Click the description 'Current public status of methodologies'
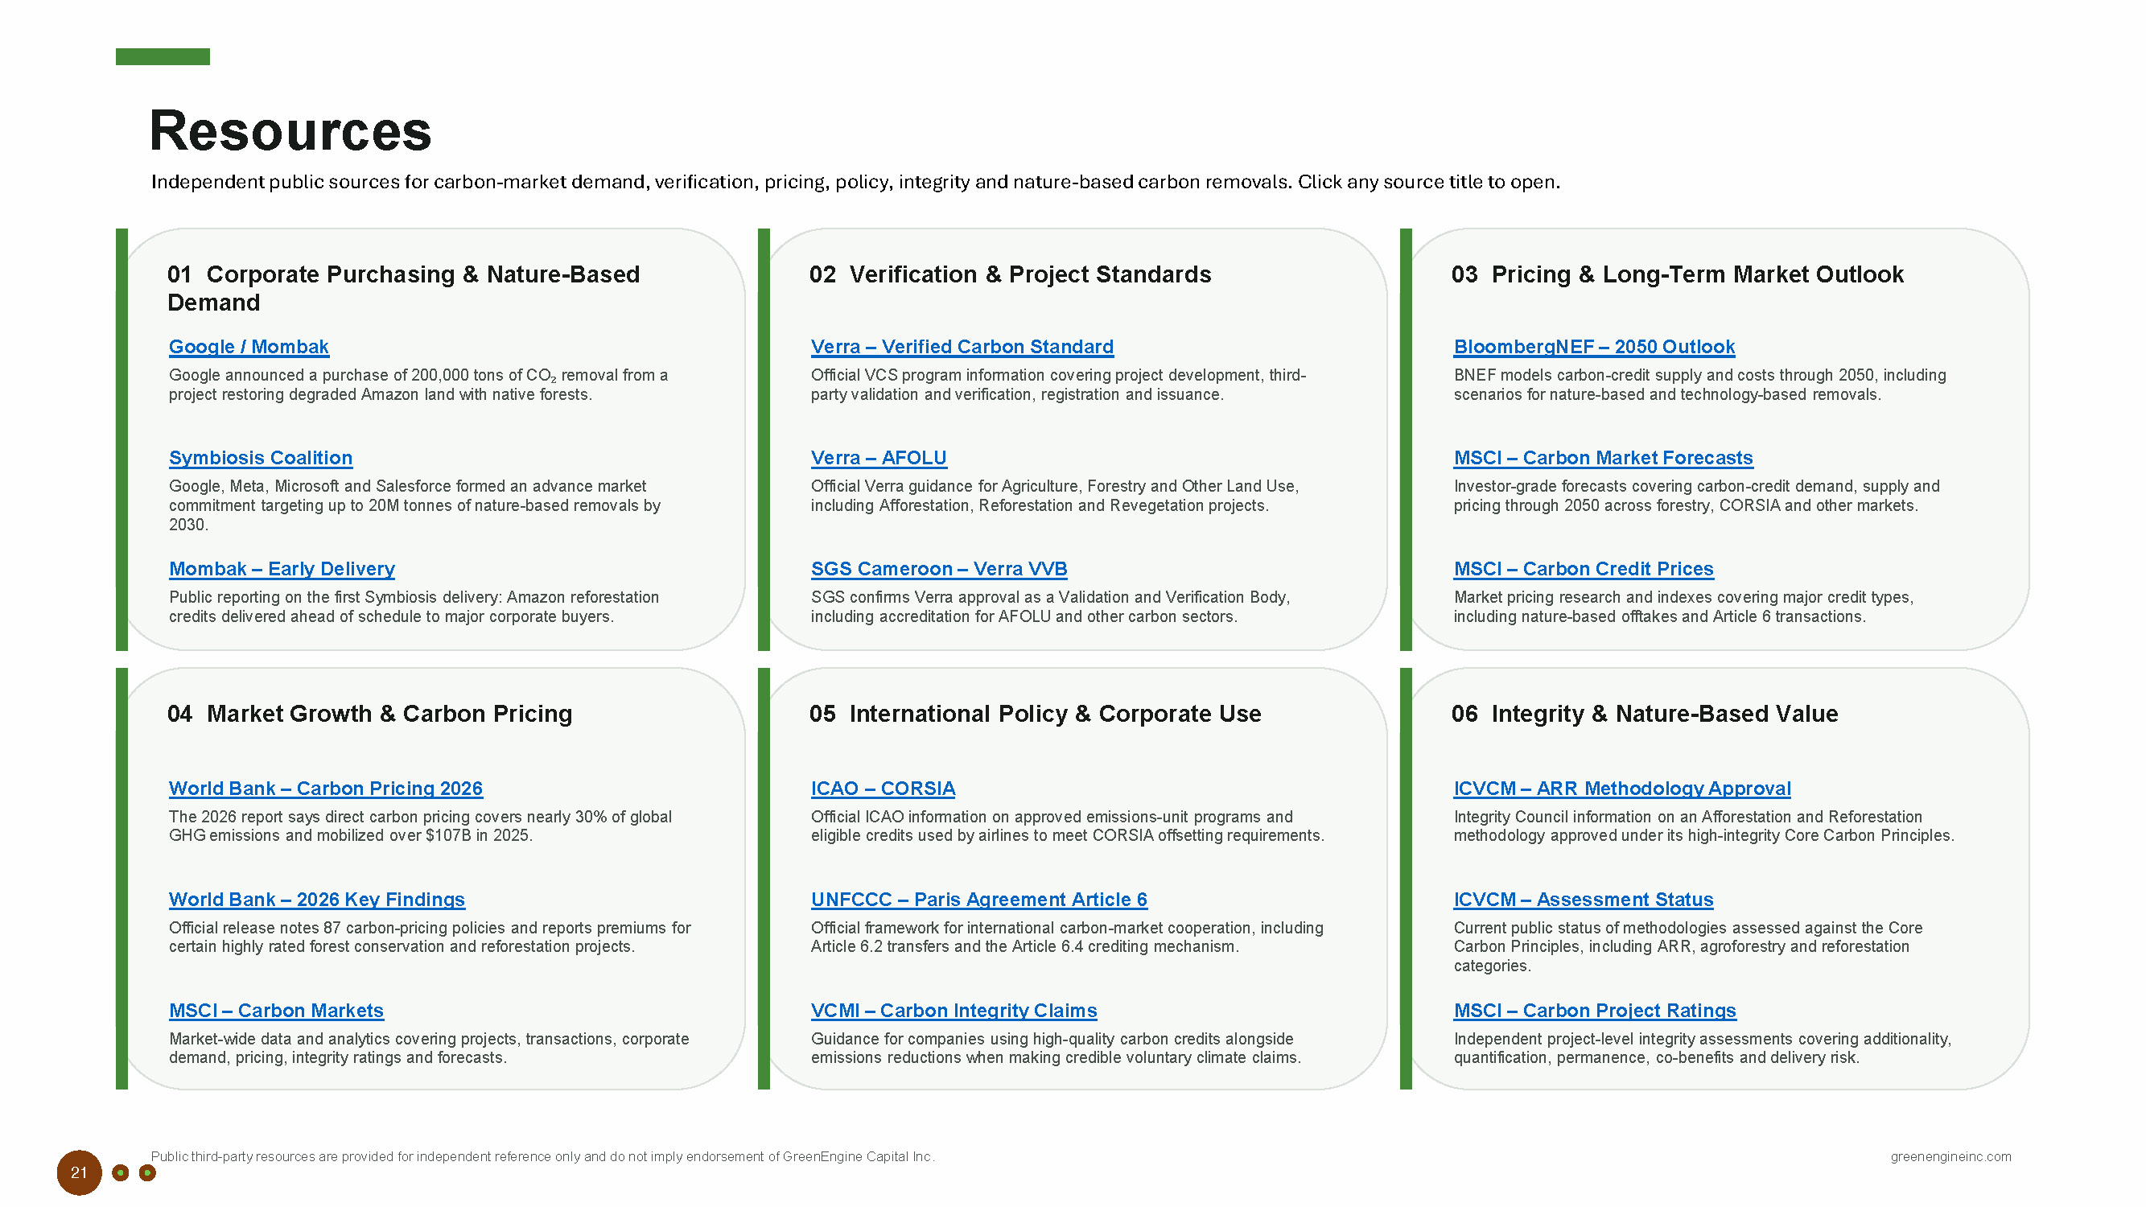 [1688, 946]
